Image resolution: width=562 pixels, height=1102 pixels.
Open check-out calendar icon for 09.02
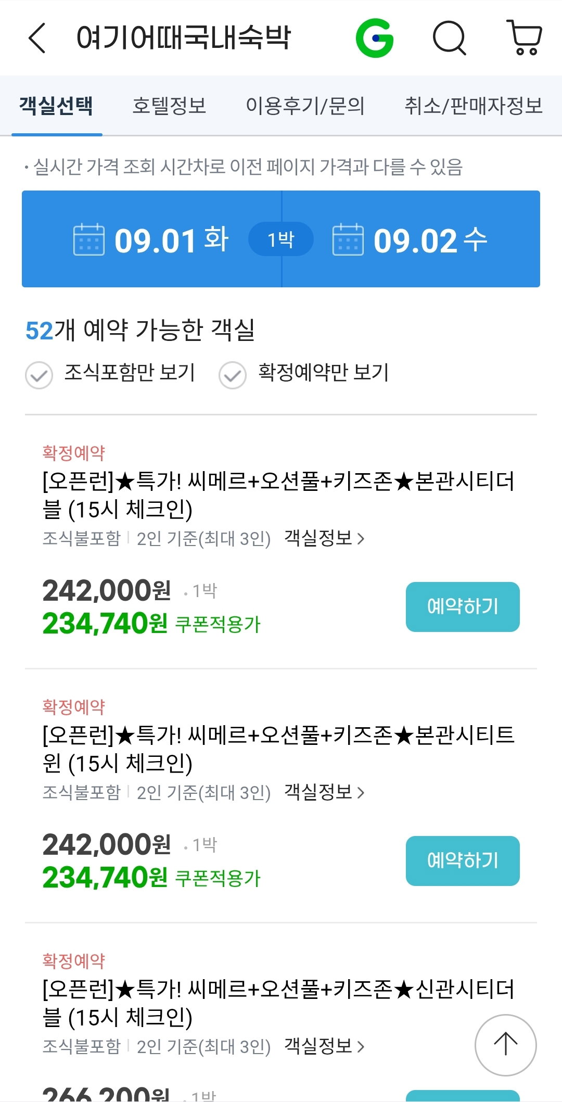coord(348,239)
